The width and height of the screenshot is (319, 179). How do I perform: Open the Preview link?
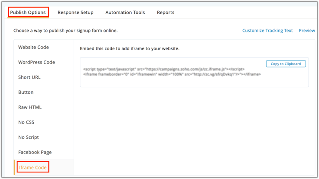307,31
